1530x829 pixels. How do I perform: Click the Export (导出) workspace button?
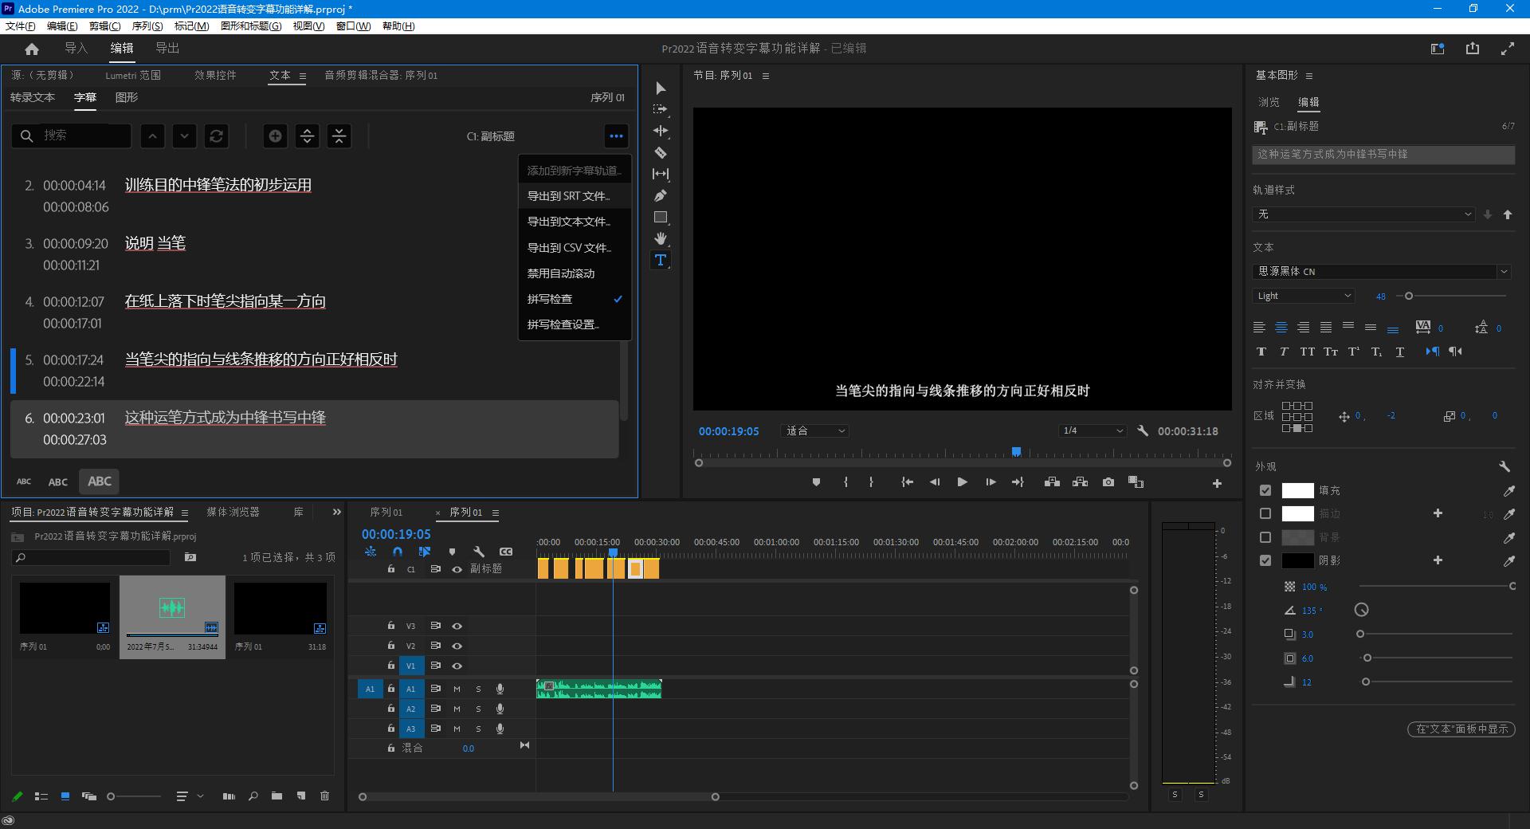(x=167, y=49)
